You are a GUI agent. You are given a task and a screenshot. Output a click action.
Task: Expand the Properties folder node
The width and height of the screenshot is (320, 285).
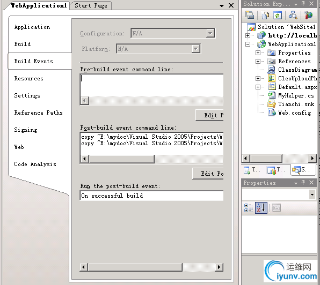click(x=258, y=52)
